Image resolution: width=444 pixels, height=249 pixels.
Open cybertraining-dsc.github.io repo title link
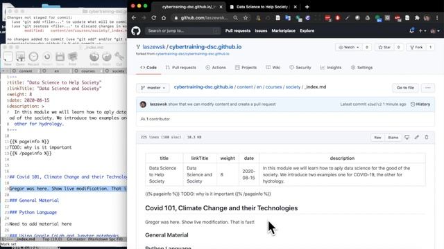pos(205,47)
